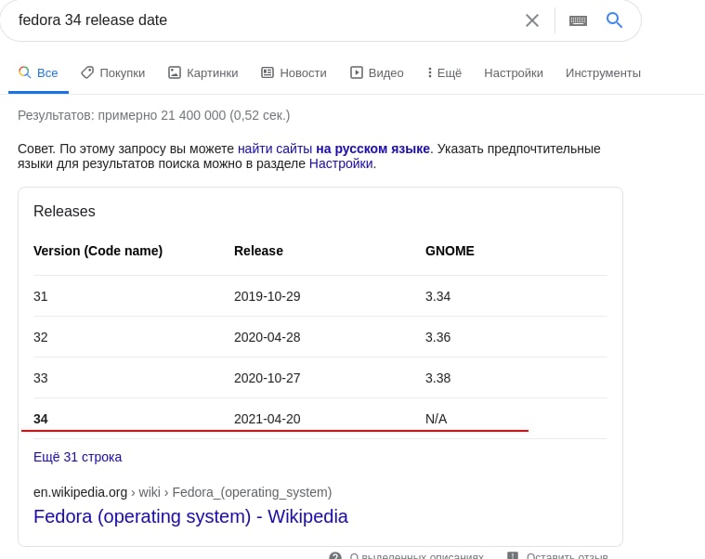Open the on-screen keyboard icon
The image size is (705, 559).
(578, 20)
